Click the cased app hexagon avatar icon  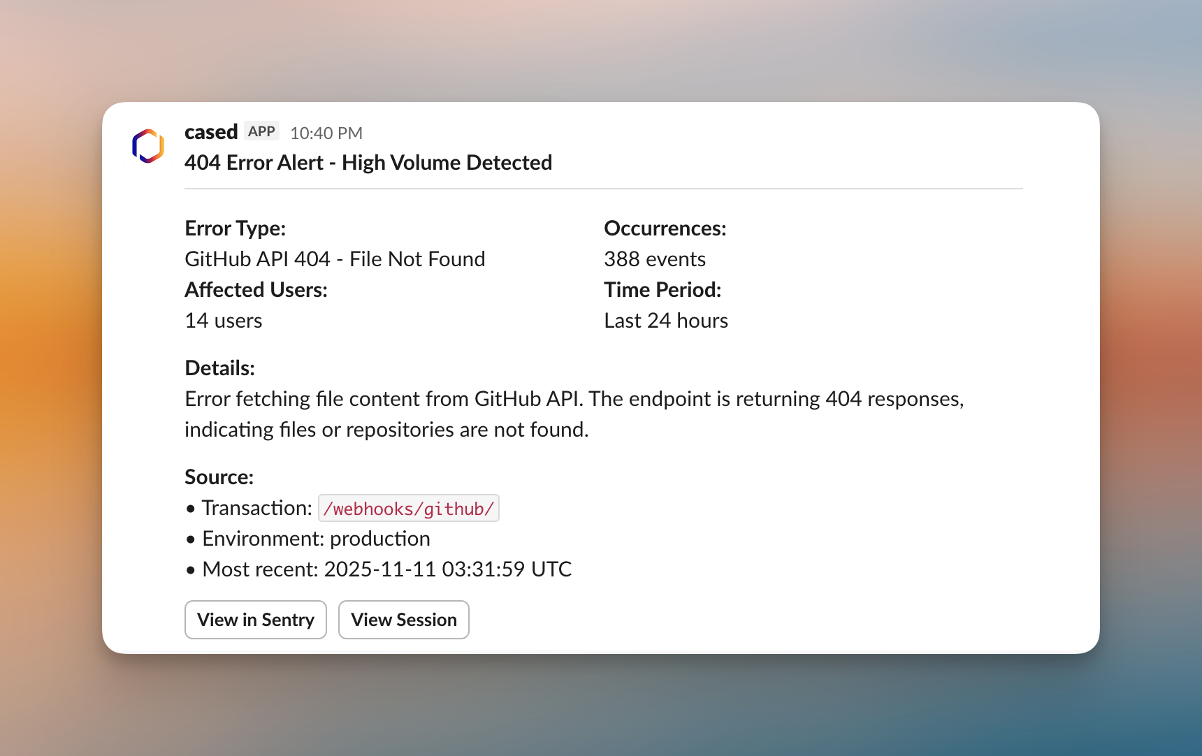point(147,145)
